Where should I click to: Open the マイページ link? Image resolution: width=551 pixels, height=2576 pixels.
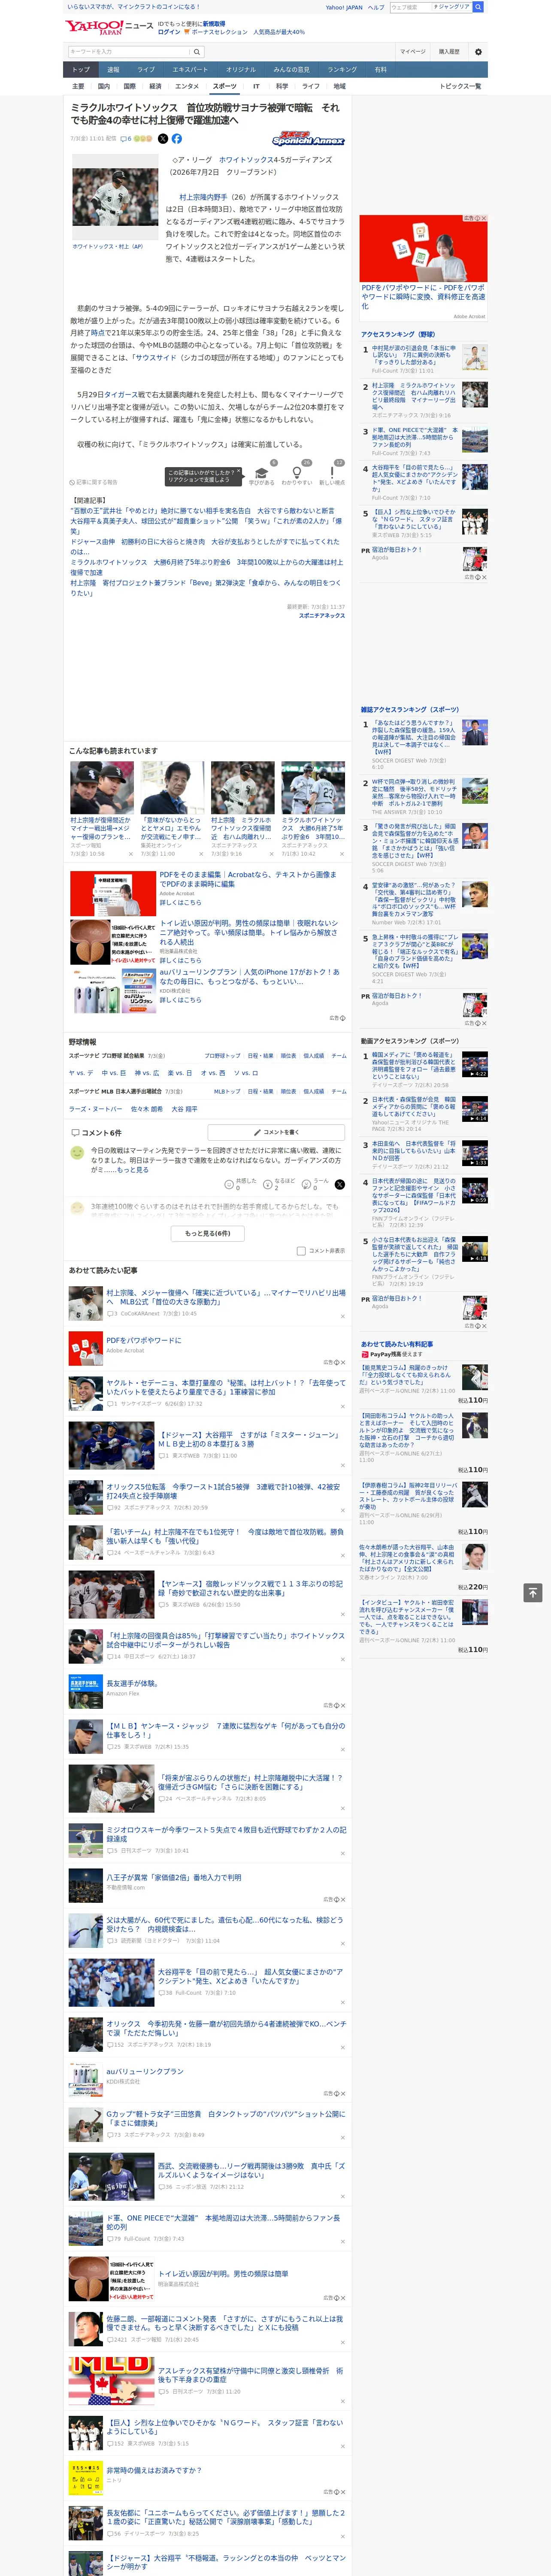[413, 52]
